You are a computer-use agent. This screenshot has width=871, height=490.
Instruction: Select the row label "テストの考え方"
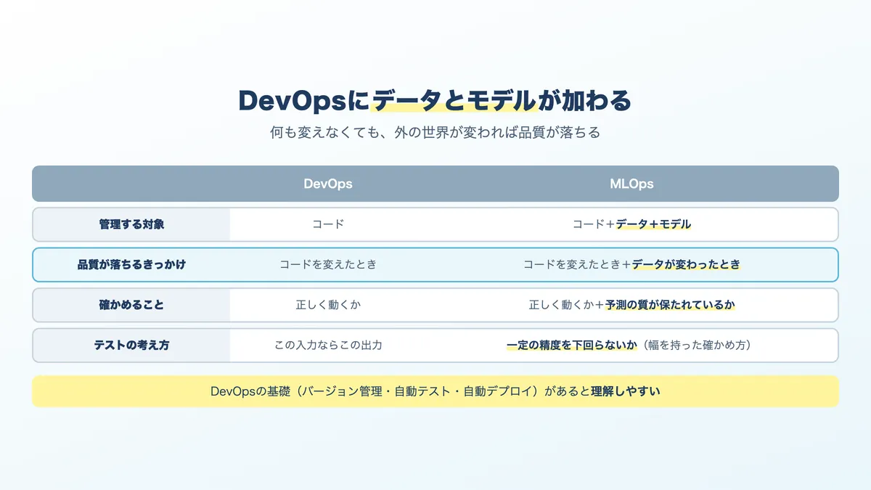point(132,346)
